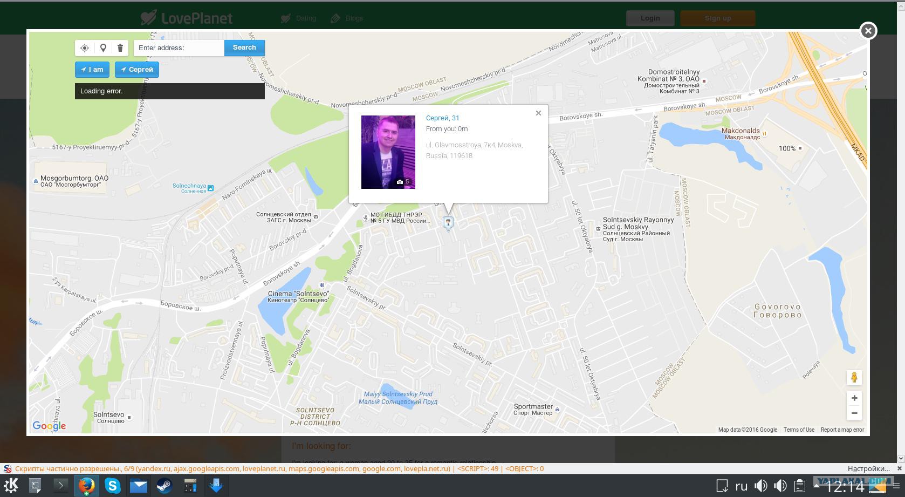
Task: Click the 12:14 clock in the tray
Action: pyautogui.click(x=845, y=487)
